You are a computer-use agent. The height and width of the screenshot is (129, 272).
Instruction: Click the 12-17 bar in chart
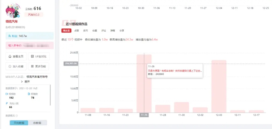(x=256, y=112)
